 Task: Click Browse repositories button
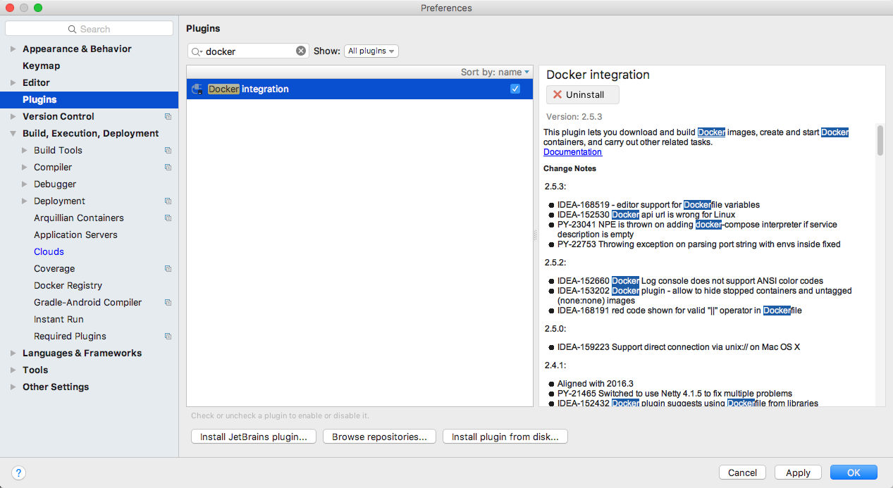point(379,437)
